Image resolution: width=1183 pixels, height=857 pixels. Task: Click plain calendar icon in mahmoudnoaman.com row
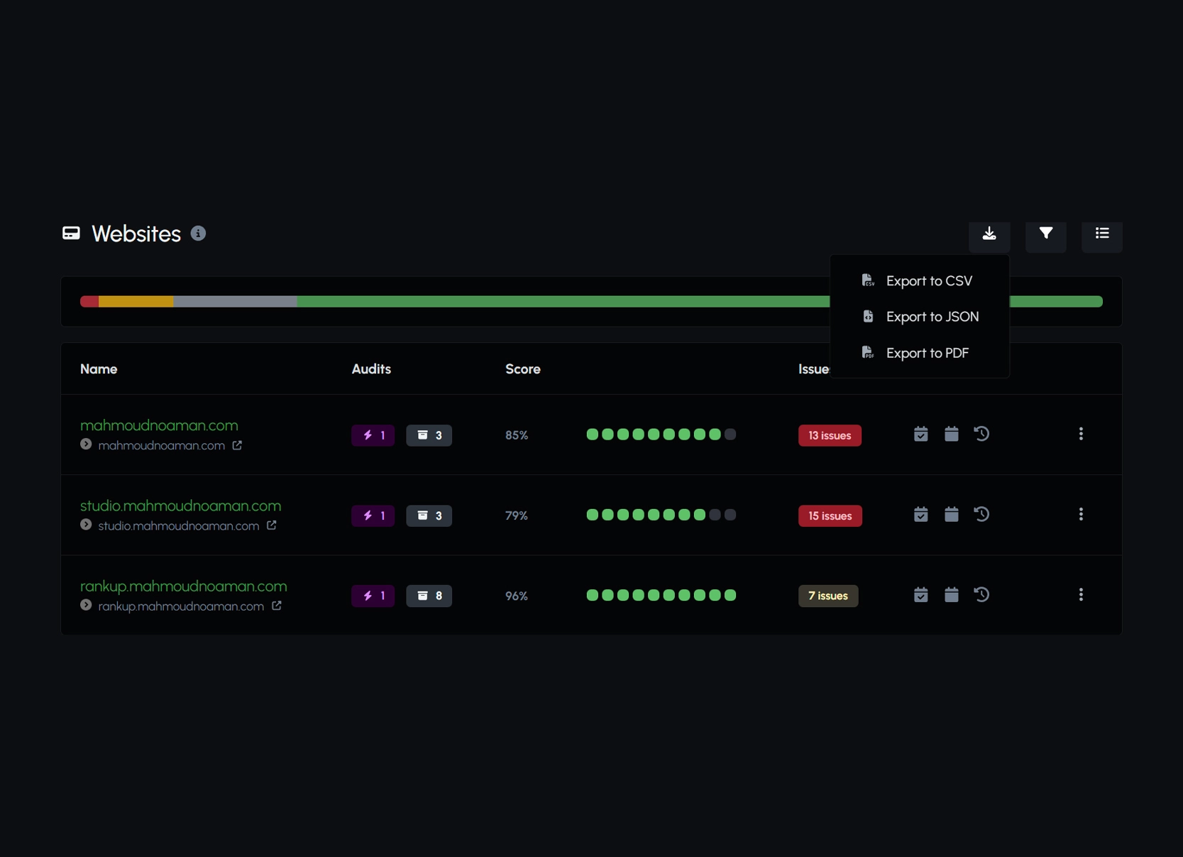point(951,434)
